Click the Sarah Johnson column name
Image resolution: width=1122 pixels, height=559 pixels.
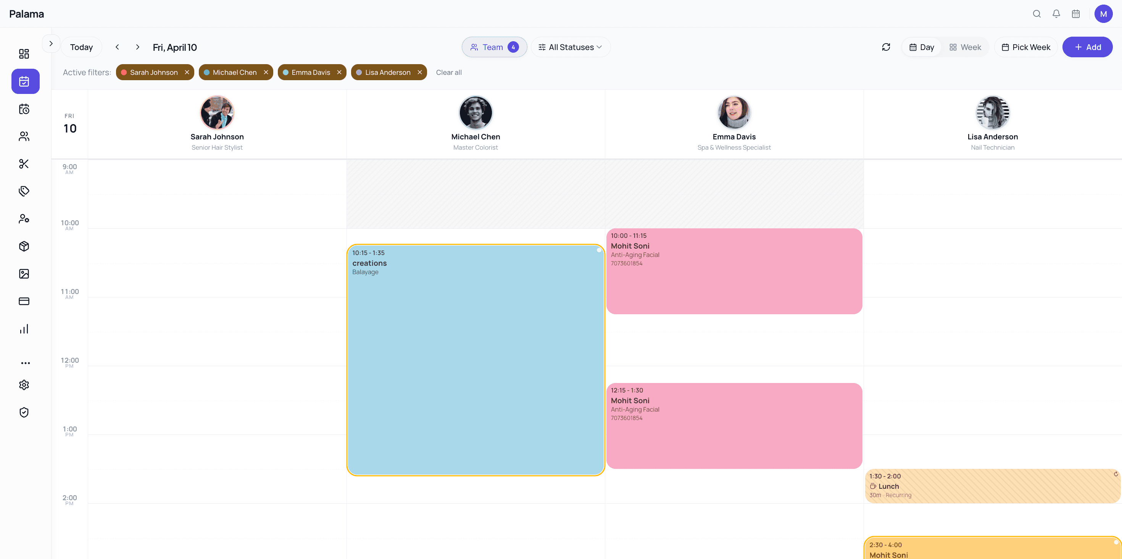(217, 137)
